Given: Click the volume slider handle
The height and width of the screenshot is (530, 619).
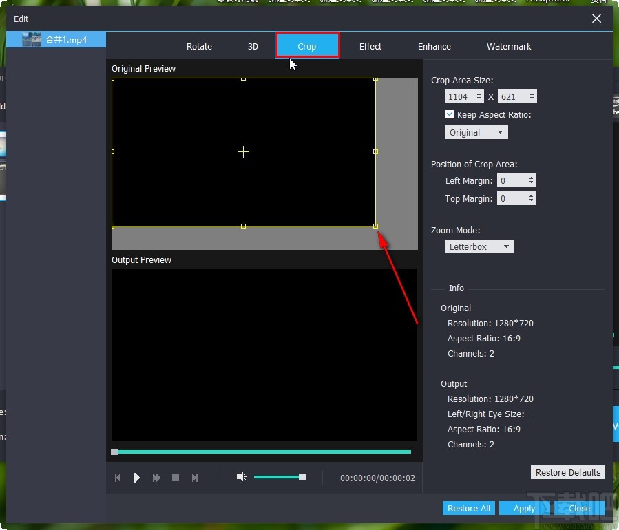Looking at the screenshot, I should coord(302,478).
